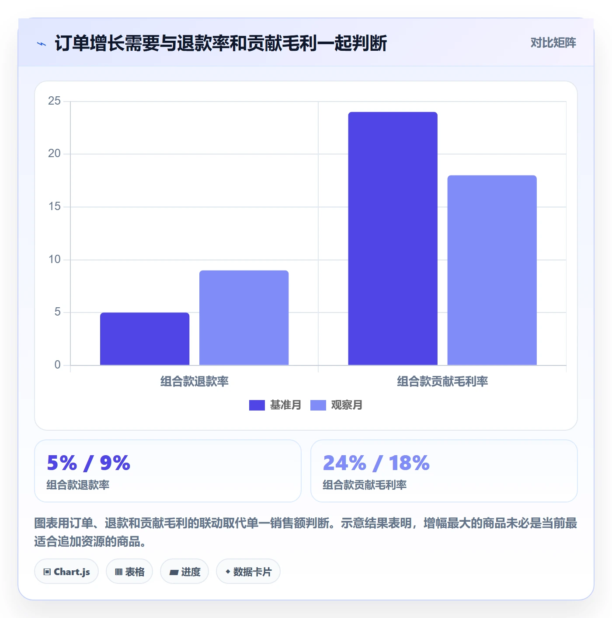612x618 pixels.
Task: Select the 进度 tag
Action: 184,571
